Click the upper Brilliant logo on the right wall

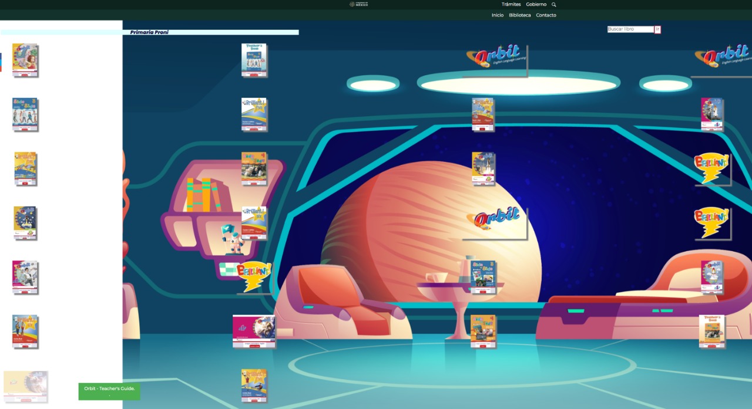pyautogui.click(x=711, y=168)
